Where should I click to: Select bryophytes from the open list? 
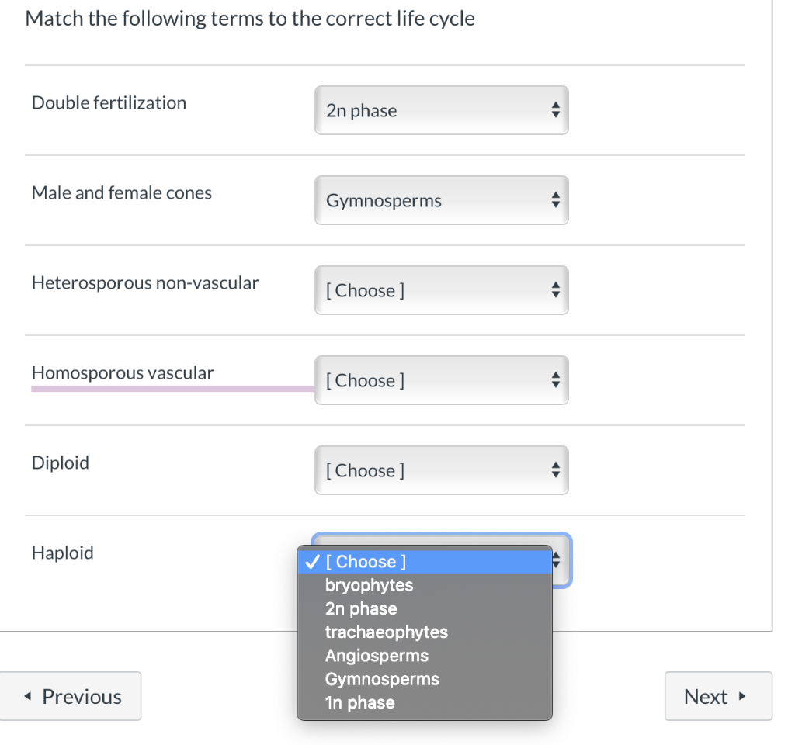click(x=369, y=585)
